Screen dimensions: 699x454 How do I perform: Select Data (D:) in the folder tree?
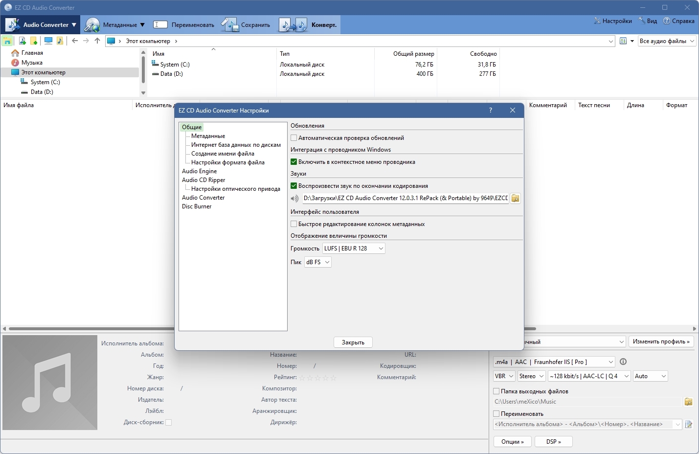pos(42,92)
